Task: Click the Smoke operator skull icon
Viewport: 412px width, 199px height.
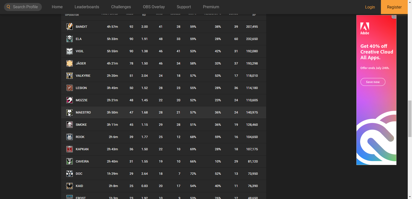Action: [69, 124]
